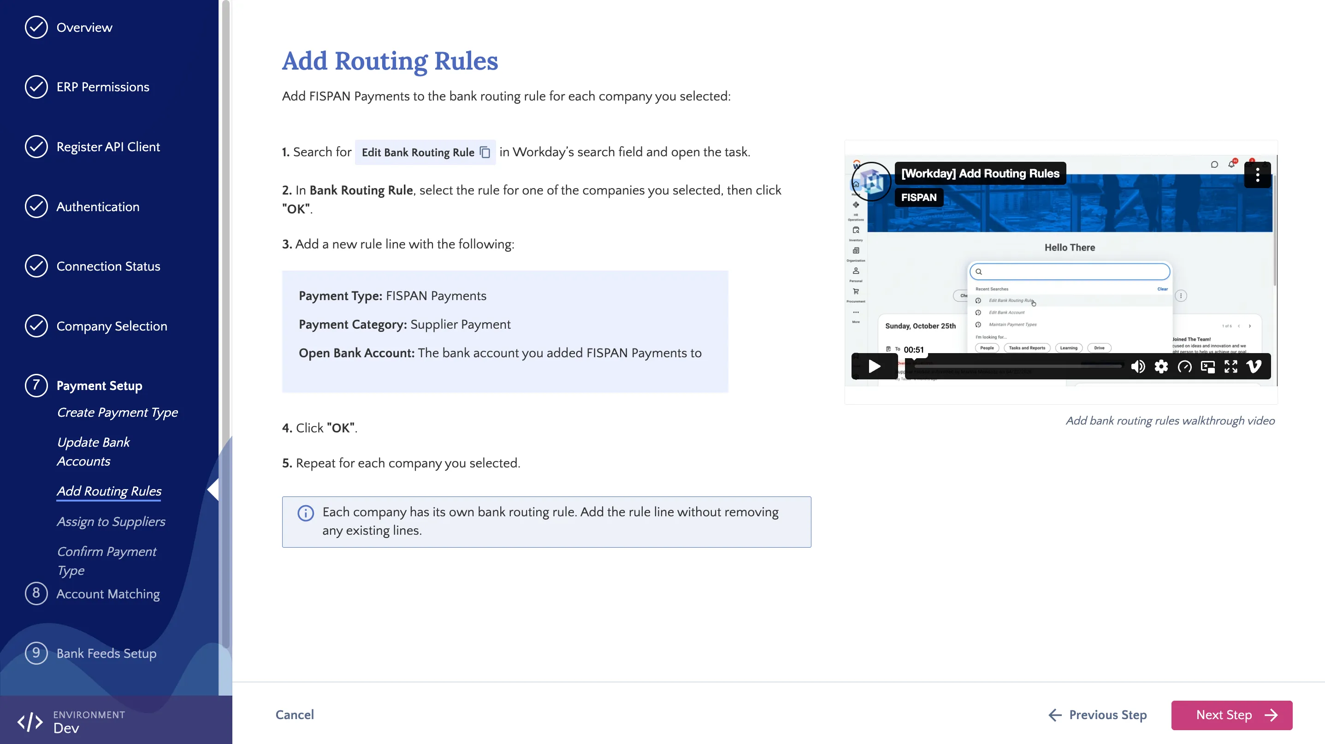Image resolution: width=1325 pixels, height=744 pixels.
Task: Click the walkthrough video caption text
Action: pyautogui.click(x=1170, y=420)
